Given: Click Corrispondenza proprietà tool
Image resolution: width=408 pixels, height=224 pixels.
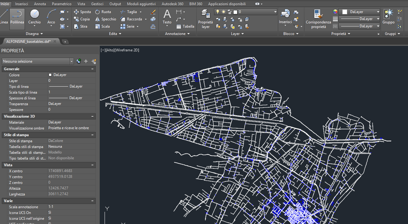Looking at the screenshot, I should pyautogui.click(x=318, y=19).
